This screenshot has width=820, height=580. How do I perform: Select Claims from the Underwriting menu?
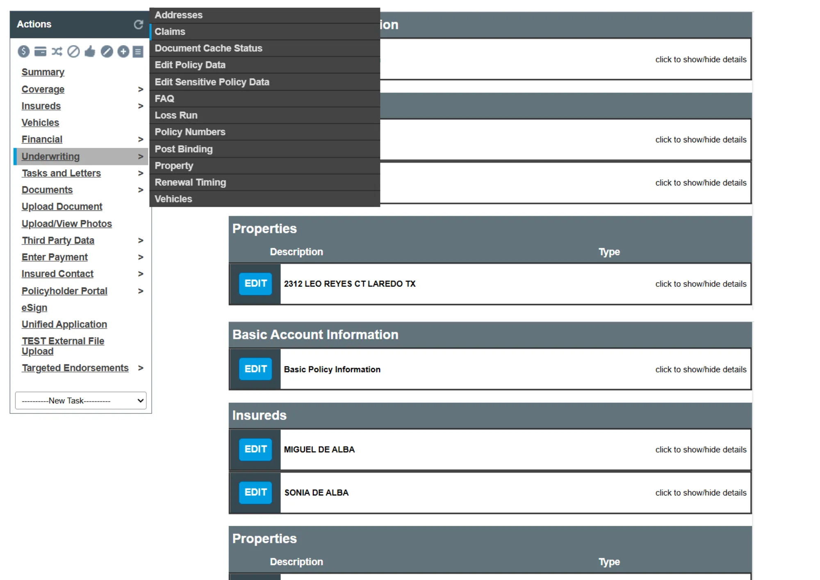tap(170, 32)
